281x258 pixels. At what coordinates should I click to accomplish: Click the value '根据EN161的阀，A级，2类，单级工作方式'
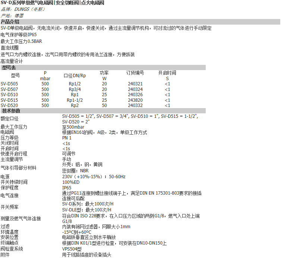click(x=104, y=132)
